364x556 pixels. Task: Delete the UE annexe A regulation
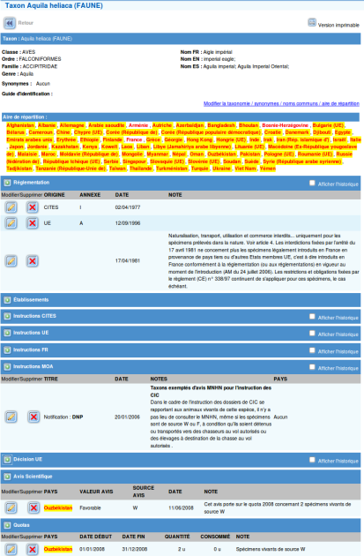(x=33, y=223)
